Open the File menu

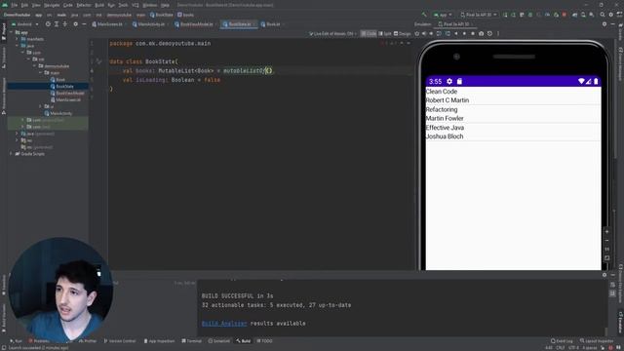click(15, 5)
